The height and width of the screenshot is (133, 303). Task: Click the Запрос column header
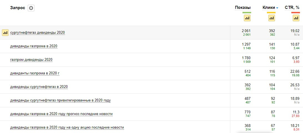coord(17,8)
